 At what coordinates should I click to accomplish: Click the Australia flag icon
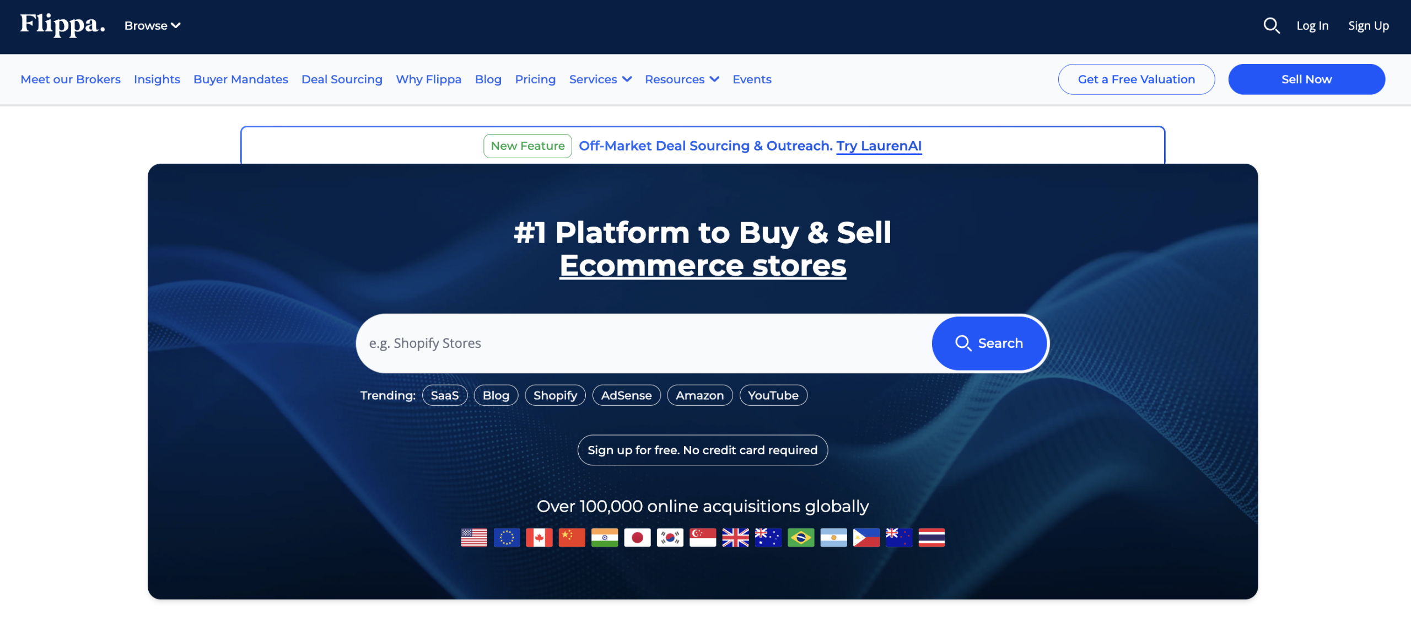(769, 538)
